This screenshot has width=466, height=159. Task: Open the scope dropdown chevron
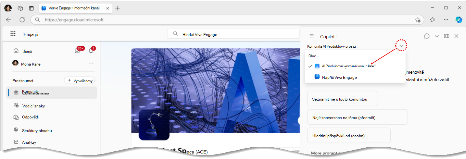[401, 46]
